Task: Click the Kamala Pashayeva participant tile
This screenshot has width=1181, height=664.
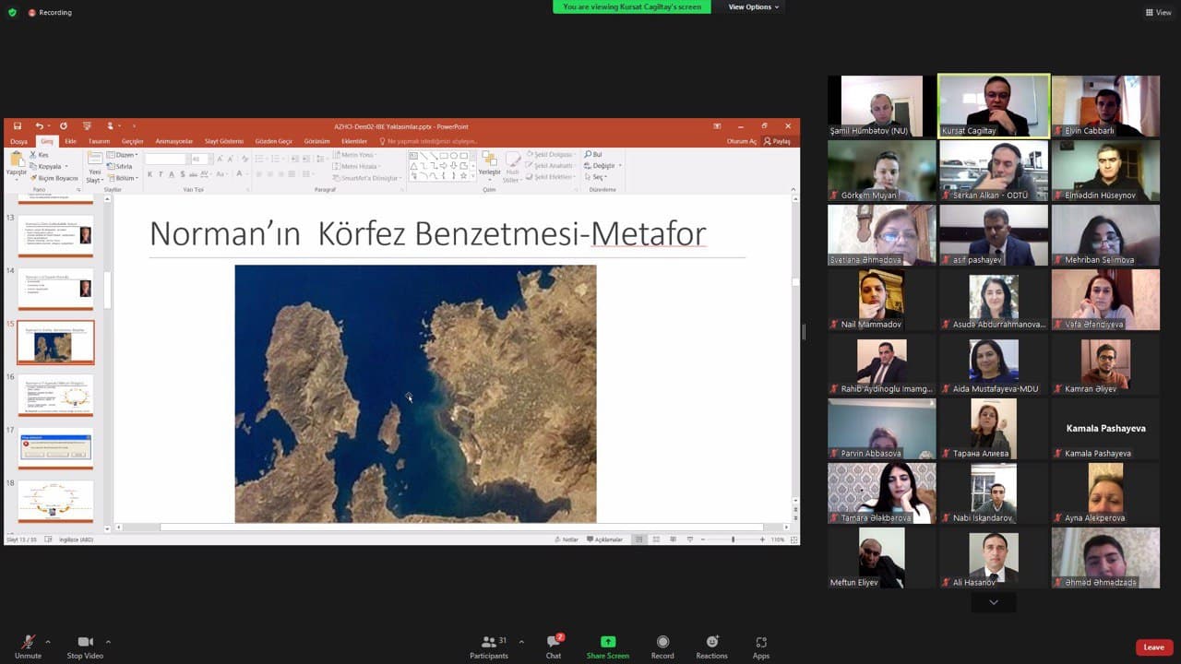Action: pos(1105,429)
